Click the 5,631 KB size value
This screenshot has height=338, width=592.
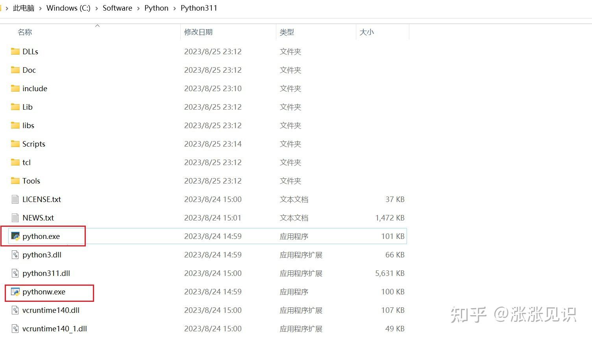pos(390,273)
